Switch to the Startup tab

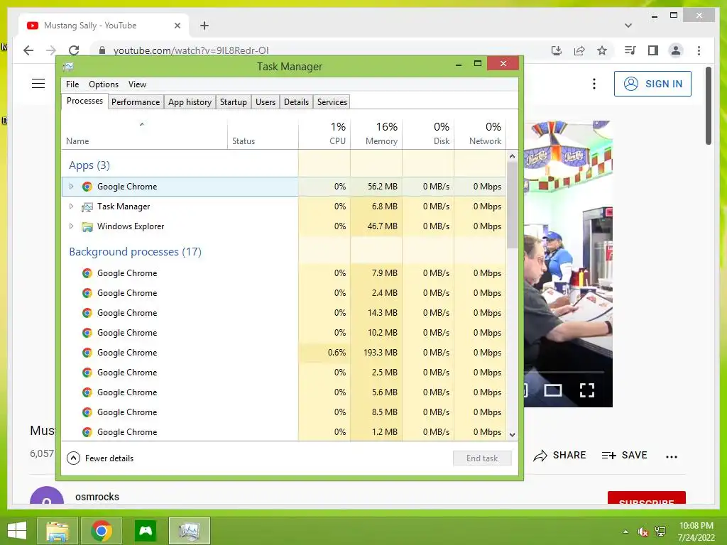pos(233,102)
